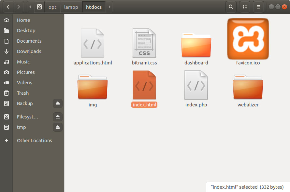
Task: Open Other Locations in the sidebar
Action: pos(34,140)
